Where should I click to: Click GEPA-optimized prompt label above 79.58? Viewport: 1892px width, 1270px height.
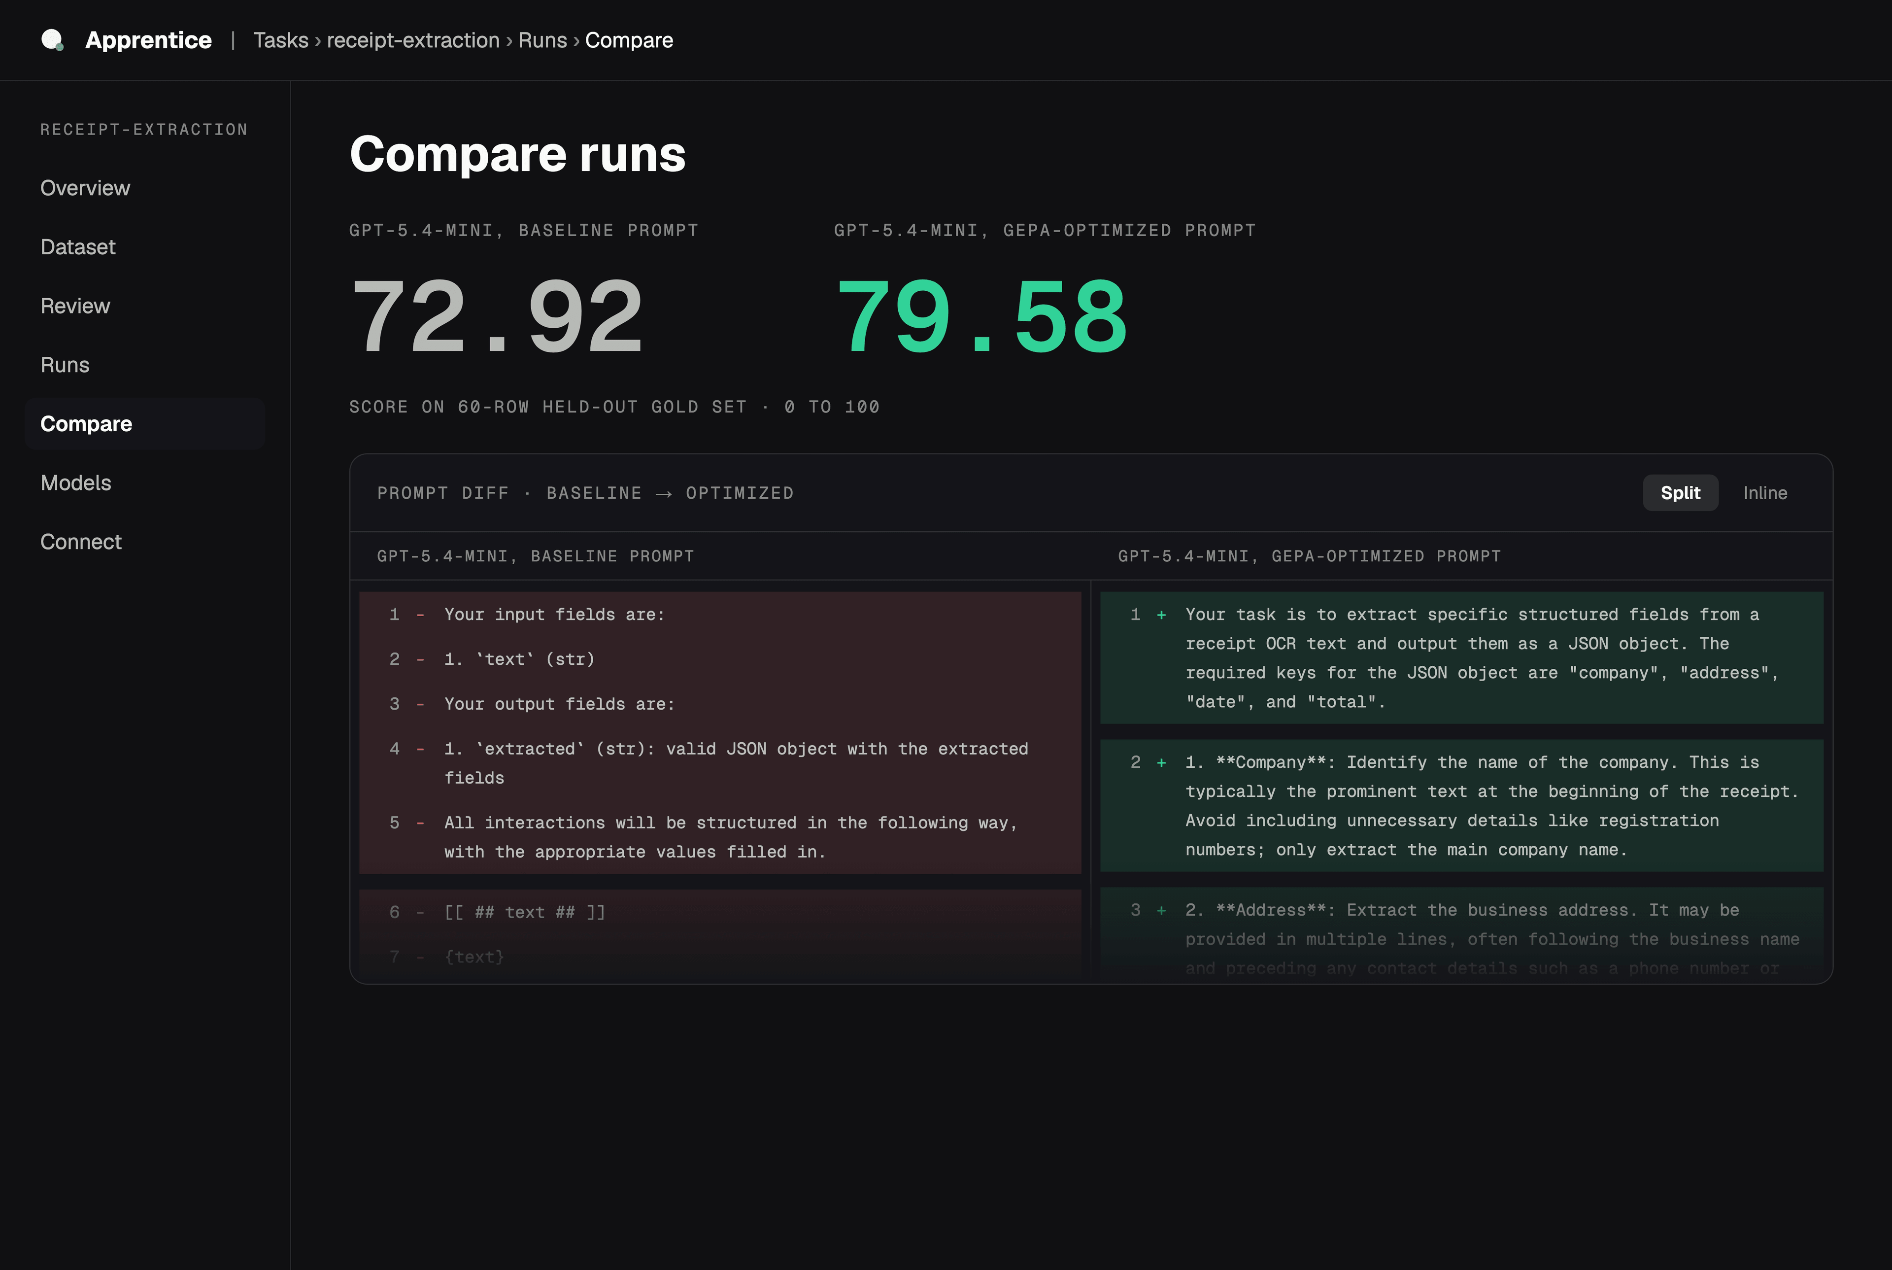point(1045,230)
